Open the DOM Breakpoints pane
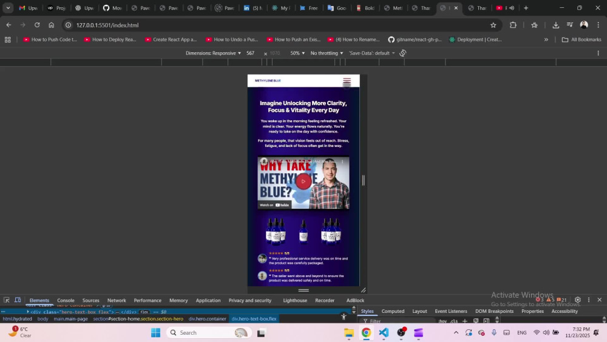The width and height of the screenshot is (607, 342). (494, 311)
